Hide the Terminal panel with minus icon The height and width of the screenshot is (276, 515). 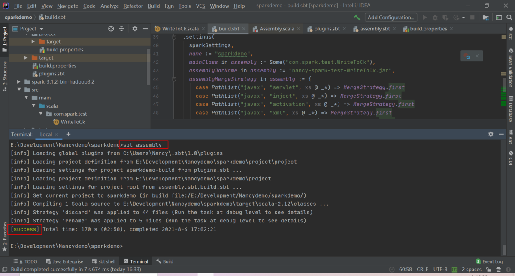[502, 134]
